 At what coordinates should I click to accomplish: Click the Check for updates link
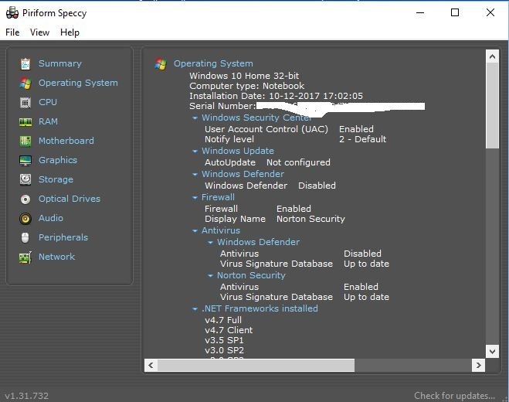click(x=454, y=396)
